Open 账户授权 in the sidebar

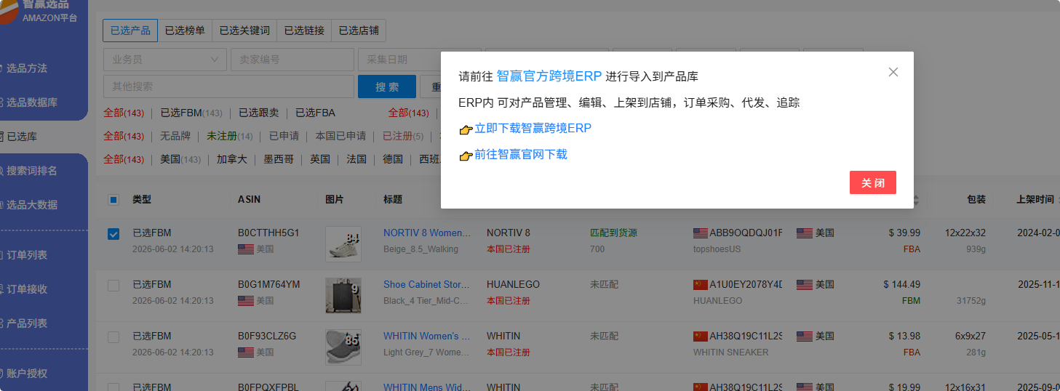point(27,374)
